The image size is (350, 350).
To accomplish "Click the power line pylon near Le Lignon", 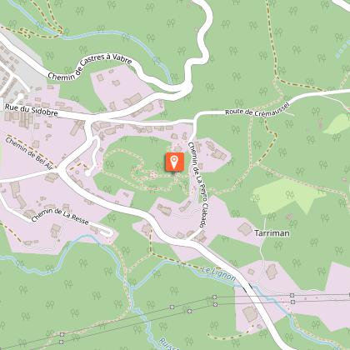I will pos(215,297).
